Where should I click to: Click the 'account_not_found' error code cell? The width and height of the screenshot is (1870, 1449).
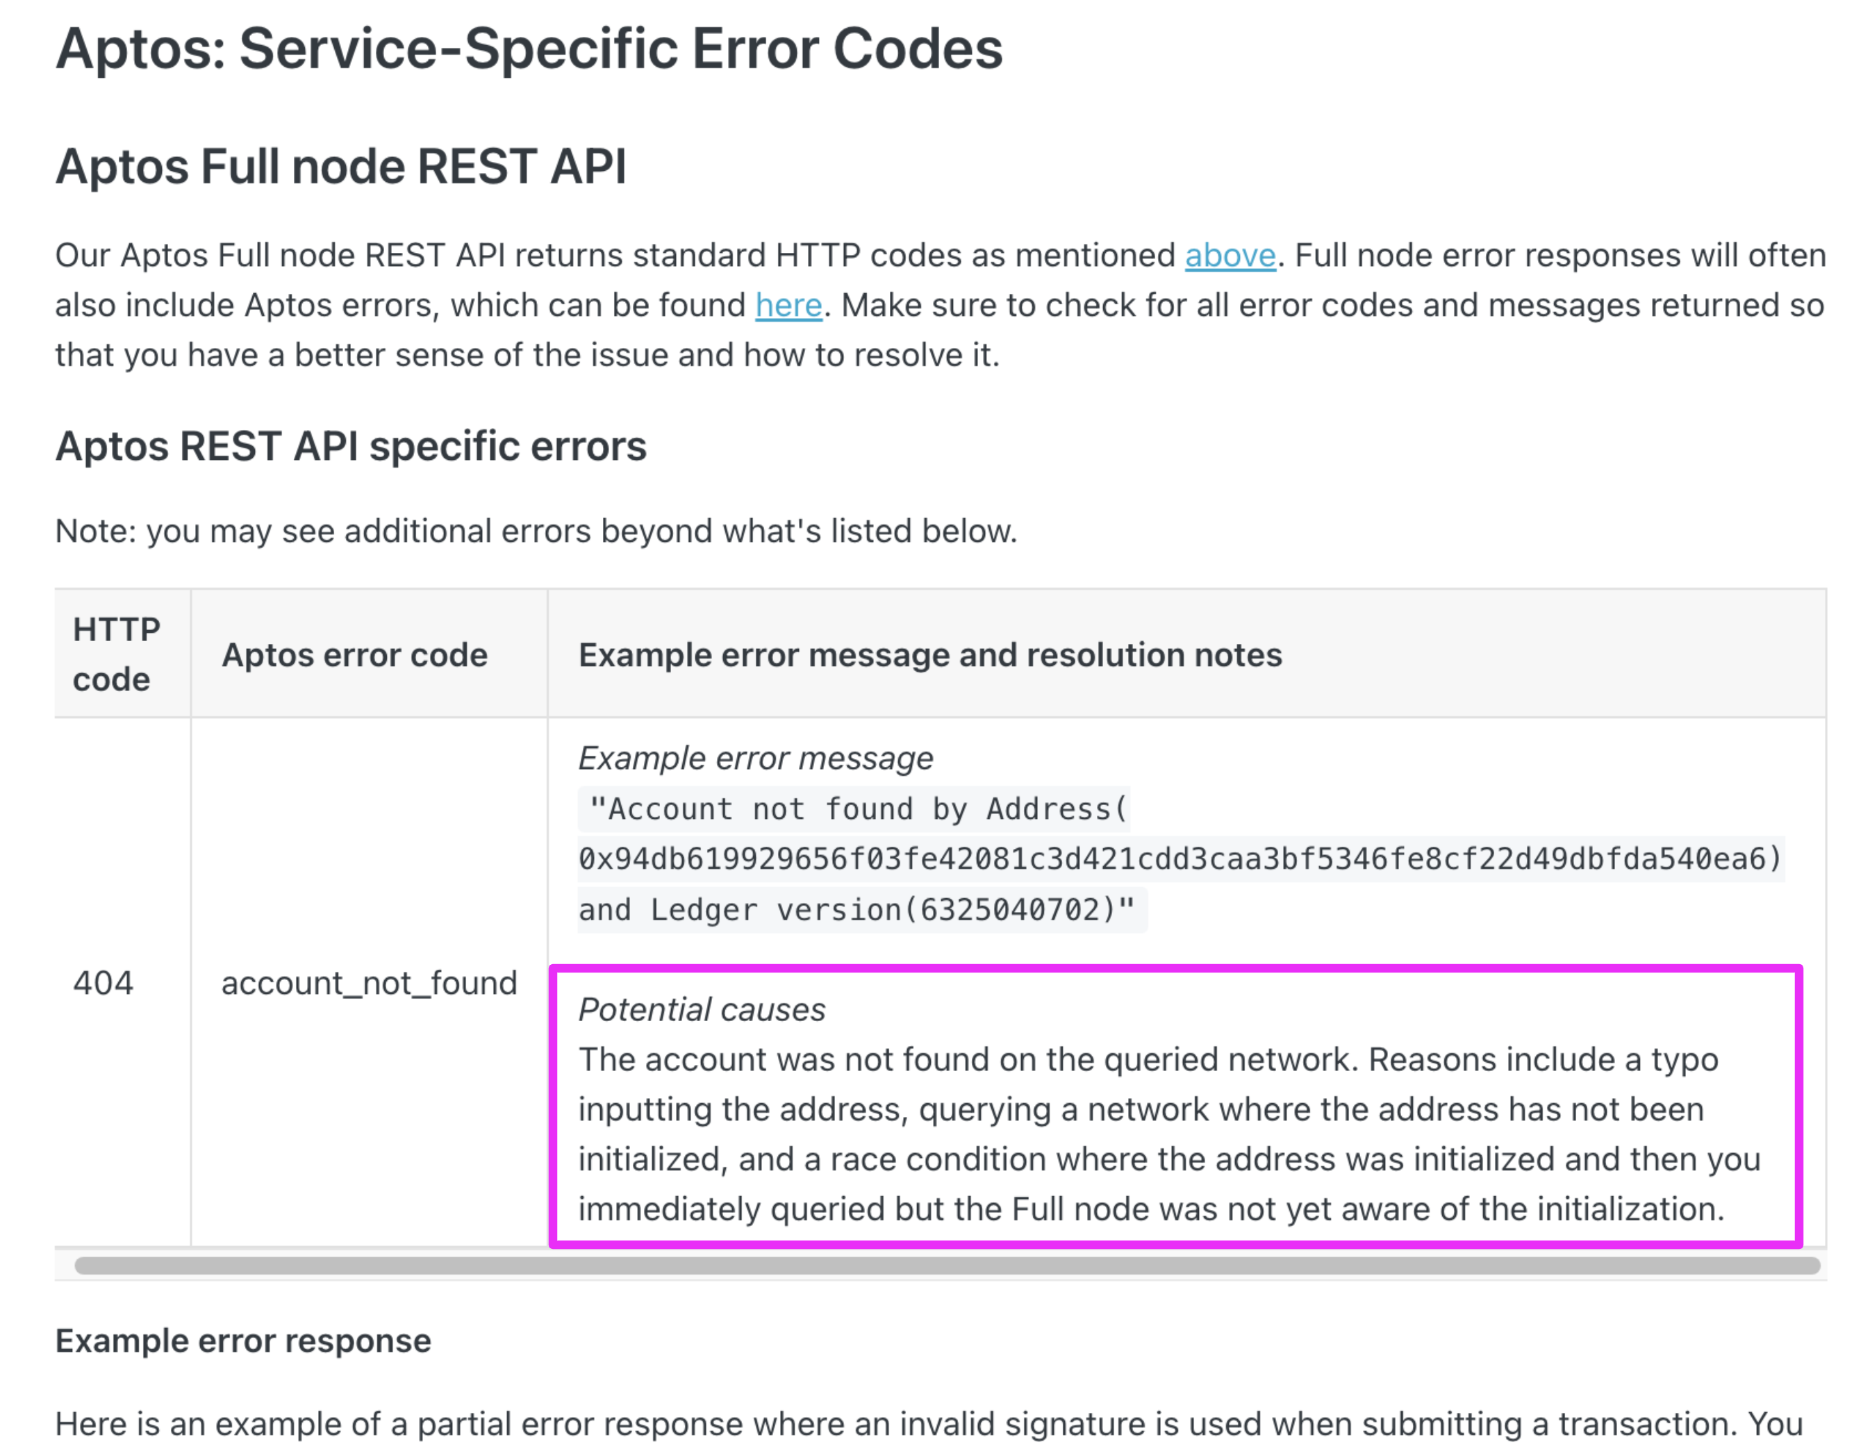pos(369,982)
